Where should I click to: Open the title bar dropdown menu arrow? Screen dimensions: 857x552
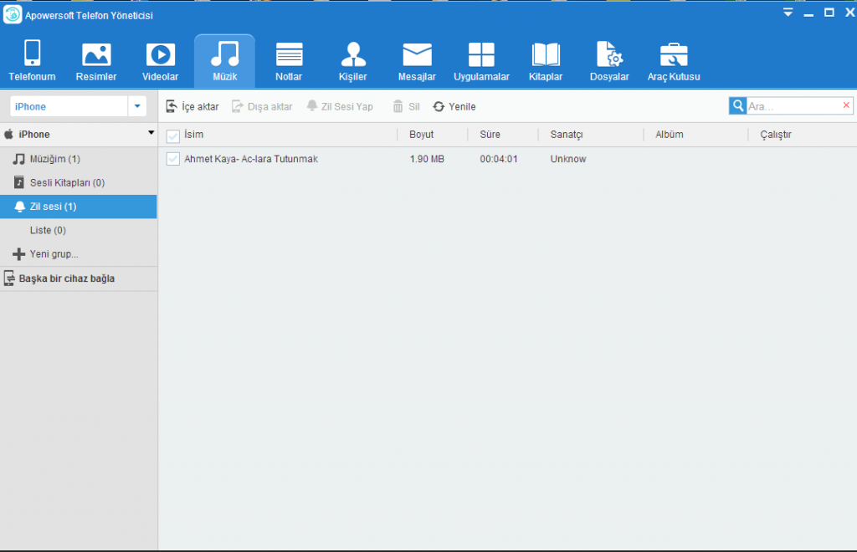788,13
